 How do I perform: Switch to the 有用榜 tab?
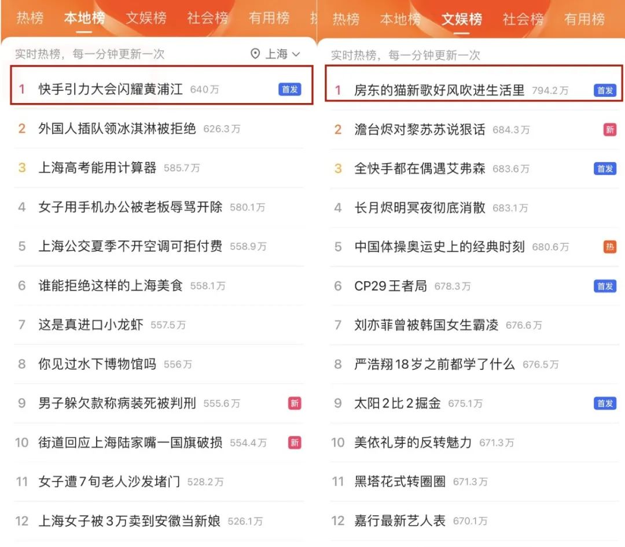269,18
